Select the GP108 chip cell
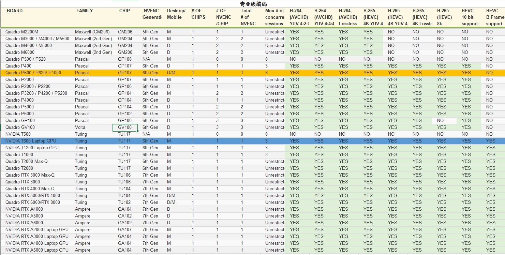 click(x=125, y=59)
